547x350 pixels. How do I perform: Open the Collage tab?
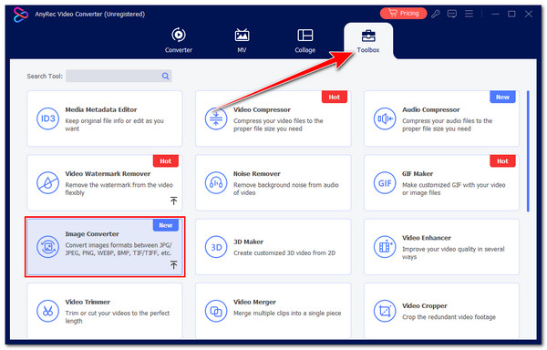[305, 40]
